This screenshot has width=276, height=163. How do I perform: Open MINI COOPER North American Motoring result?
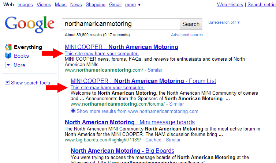pyautogui.click(x=121, y=47)
